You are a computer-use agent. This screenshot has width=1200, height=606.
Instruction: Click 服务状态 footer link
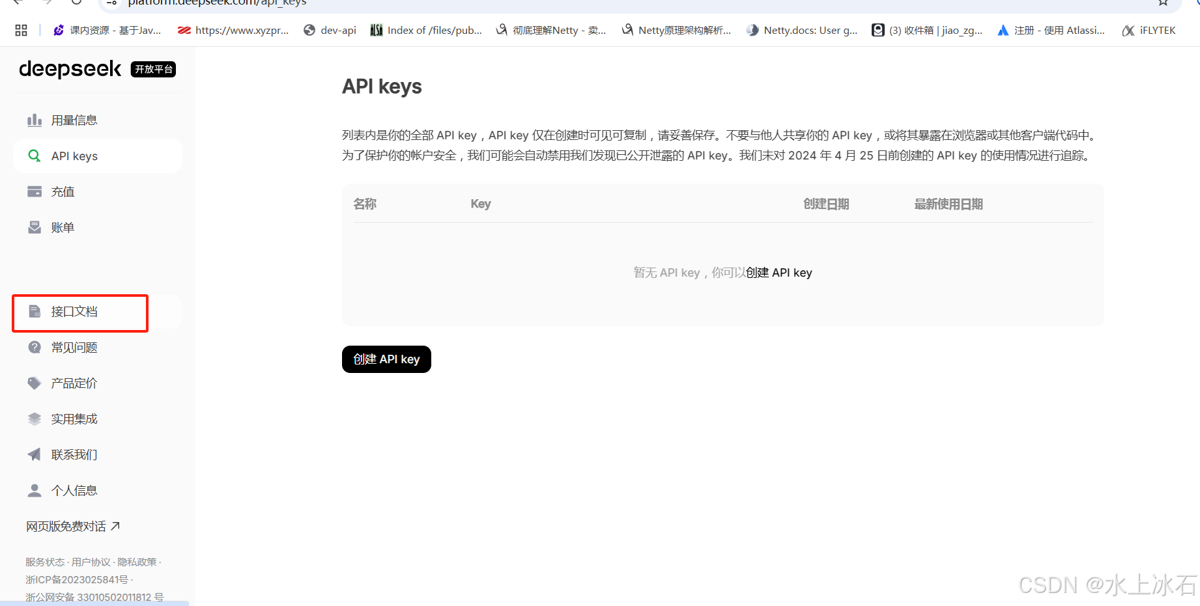point(45,562)
